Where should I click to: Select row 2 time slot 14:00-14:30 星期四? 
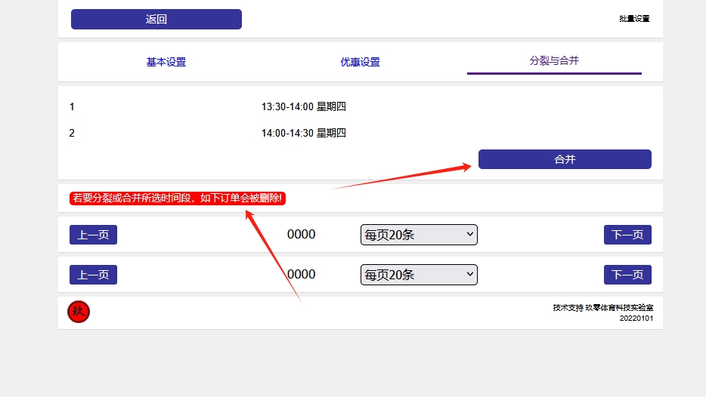303,133
